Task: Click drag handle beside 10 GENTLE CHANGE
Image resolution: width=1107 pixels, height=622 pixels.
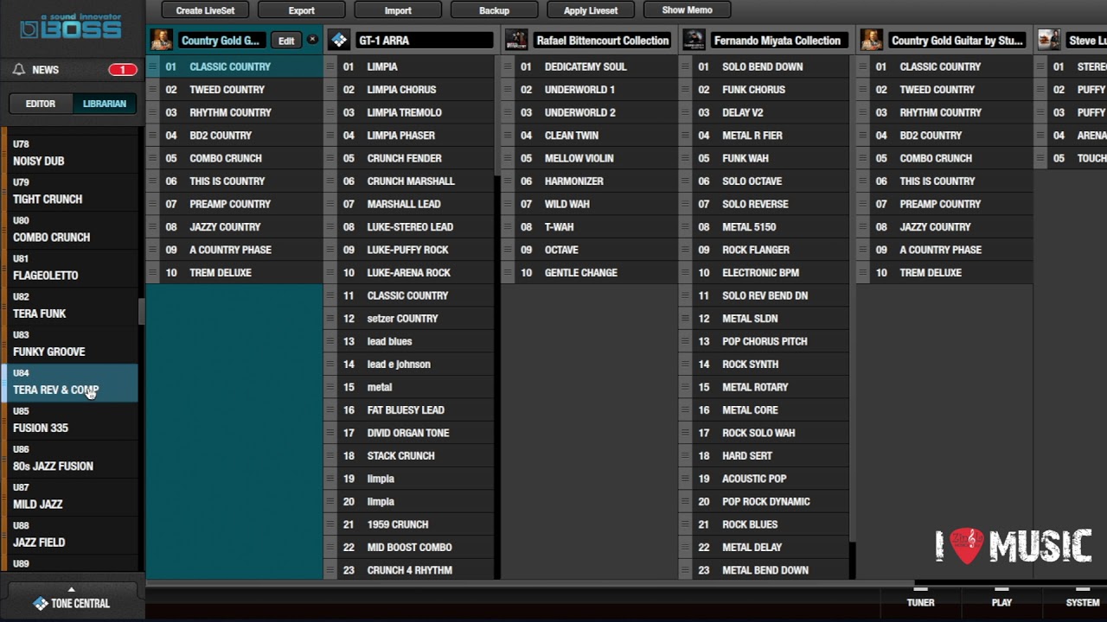Action: [508, 272]
